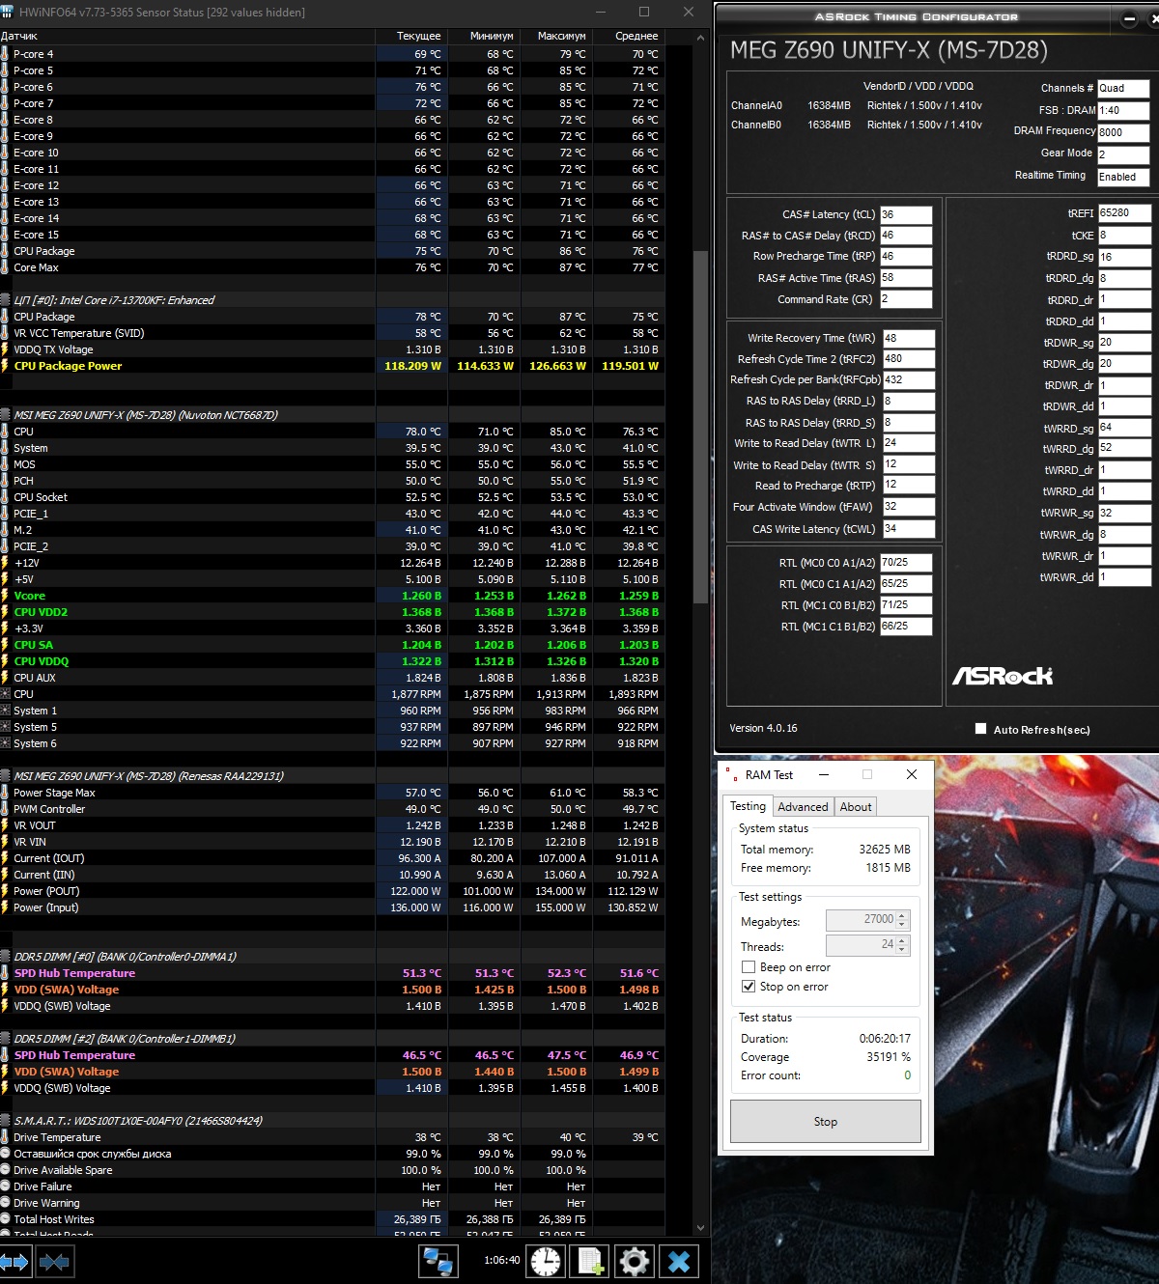
Task: Click lightning icon beside CPU Package Power
Action: 5,366
